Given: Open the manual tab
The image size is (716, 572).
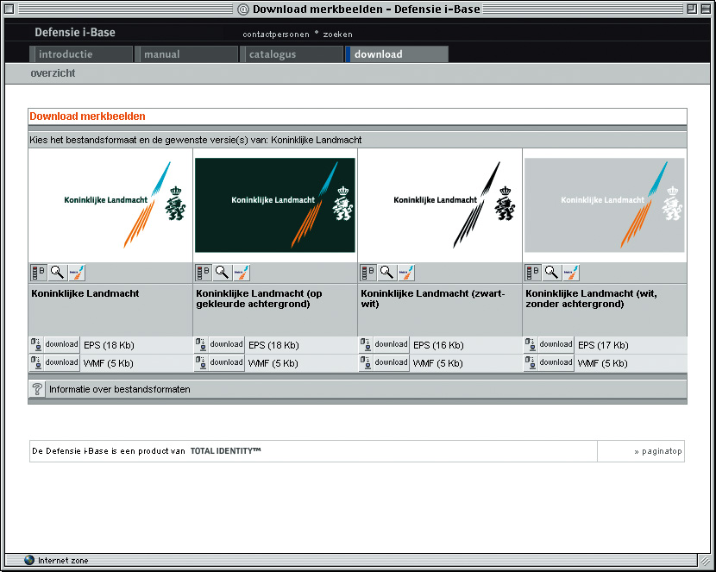Looking at the screenshot, I should [x=186, y=54].
